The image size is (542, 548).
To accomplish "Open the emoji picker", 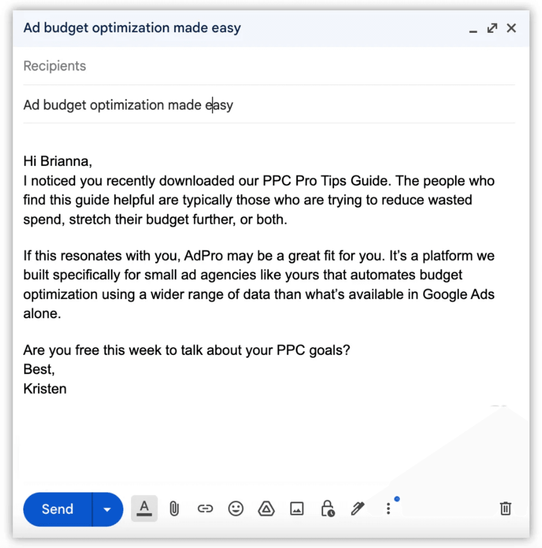I will [x=235, y=508].
